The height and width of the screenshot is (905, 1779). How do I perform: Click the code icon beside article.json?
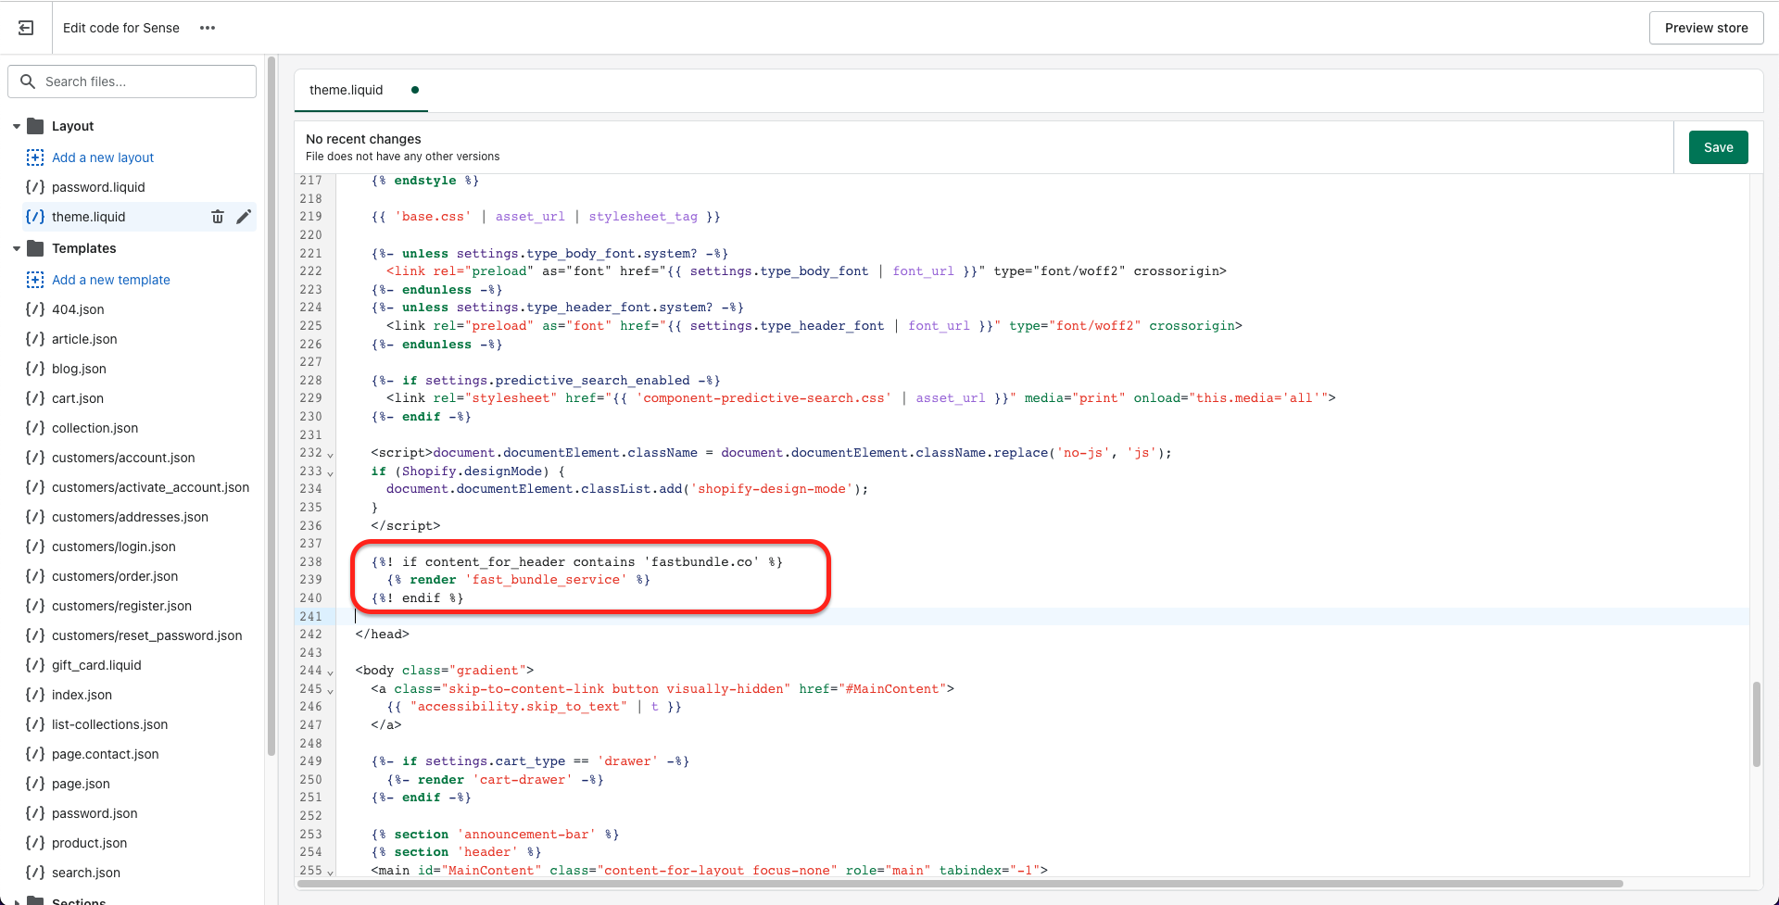[x=35, y=339]
